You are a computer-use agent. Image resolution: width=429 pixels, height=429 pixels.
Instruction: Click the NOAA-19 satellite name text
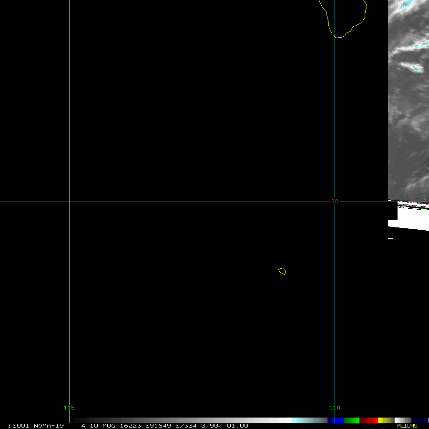tap(49, 426)
